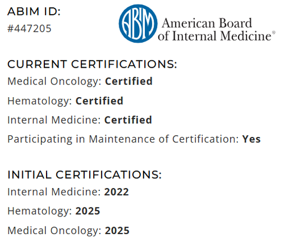The image size is (284, 242).
Task: Click the American Board of Internal Medicine text
Action: 216,30
